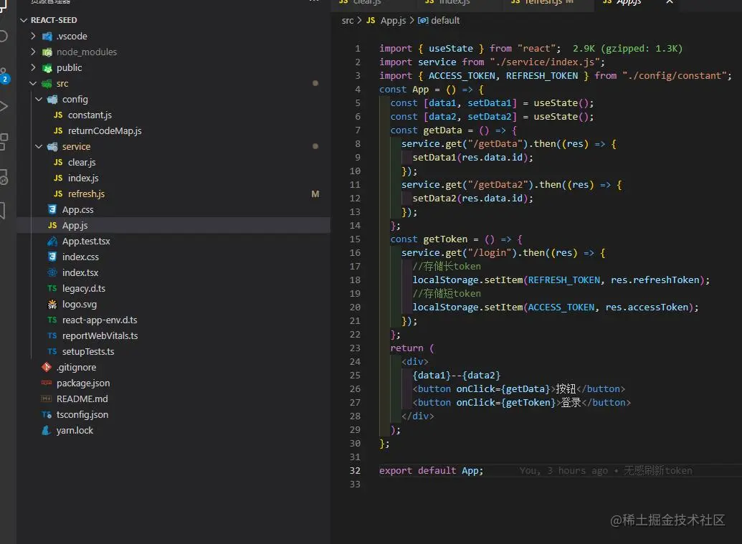The width and height of the screenshot is (742, 544).
Task: Expand the .vscode folder chevron
Action: pos(33,36)
